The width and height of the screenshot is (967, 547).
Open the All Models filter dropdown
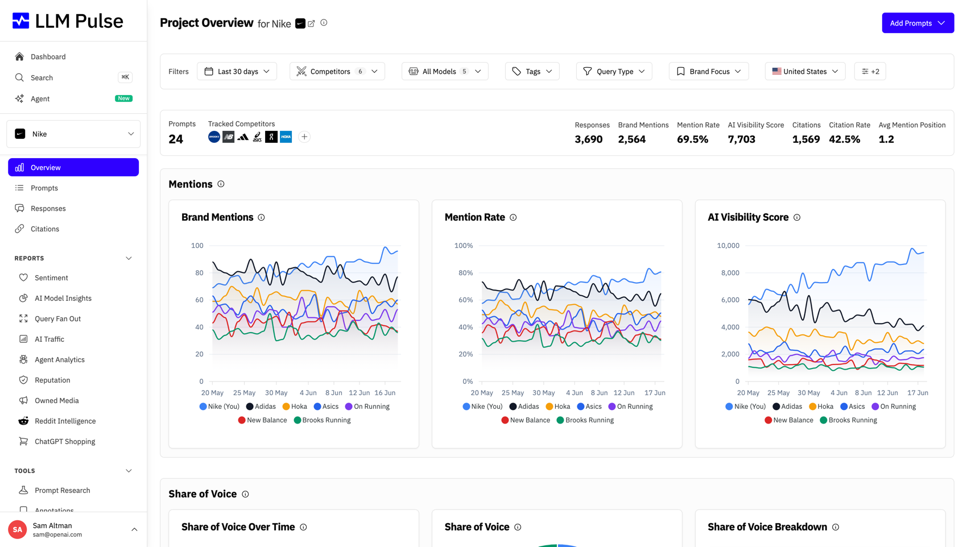(x=445, y=71)
